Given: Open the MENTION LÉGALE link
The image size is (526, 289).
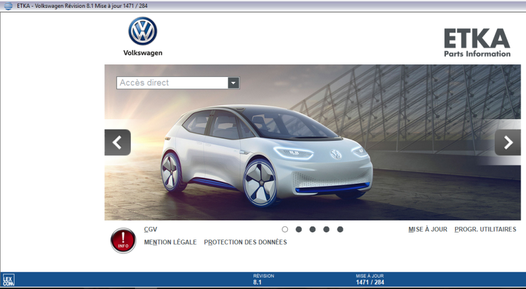Looking at the screenshot, I should (170, 242).
